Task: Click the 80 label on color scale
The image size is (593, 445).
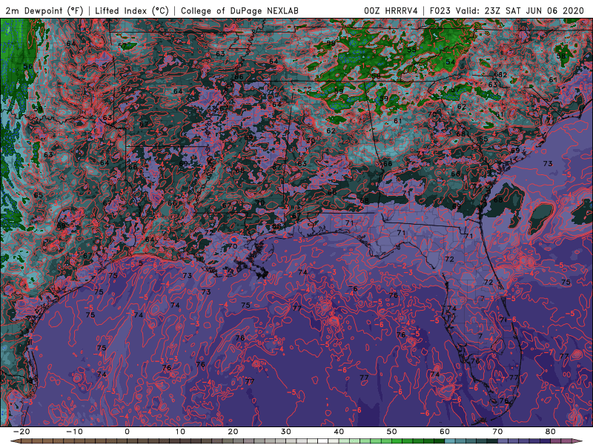Action: [551, 432]
